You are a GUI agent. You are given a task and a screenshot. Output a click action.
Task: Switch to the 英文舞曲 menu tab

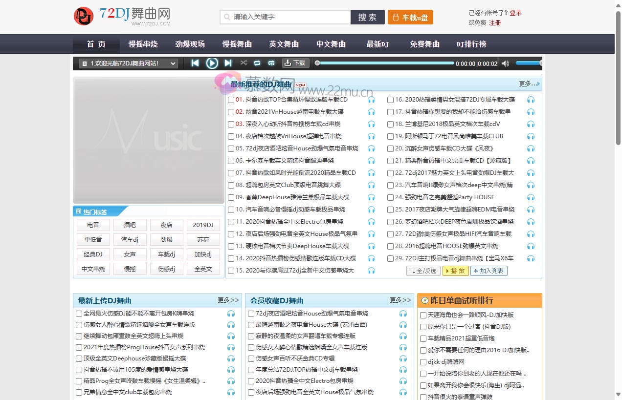pyautogui.click(x=284, y=43)
